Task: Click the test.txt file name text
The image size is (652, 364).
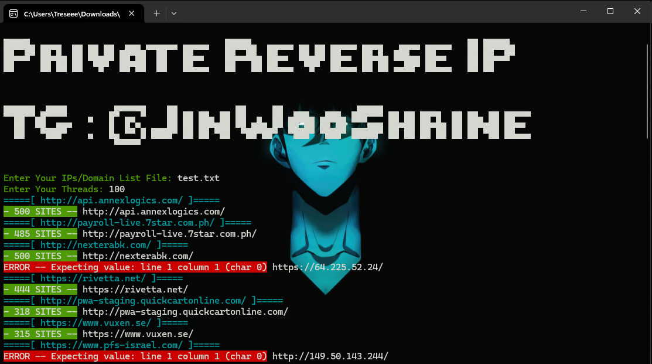Action: [x=199, y=178]
